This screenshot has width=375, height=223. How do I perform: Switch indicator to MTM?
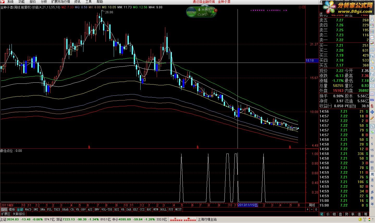pos(156,209)
